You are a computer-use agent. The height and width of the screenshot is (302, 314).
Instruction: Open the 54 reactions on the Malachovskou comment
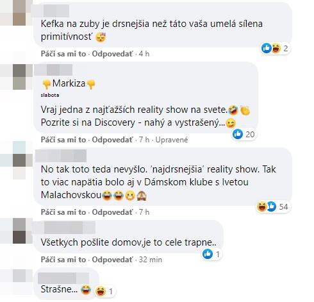pos(273,206)
